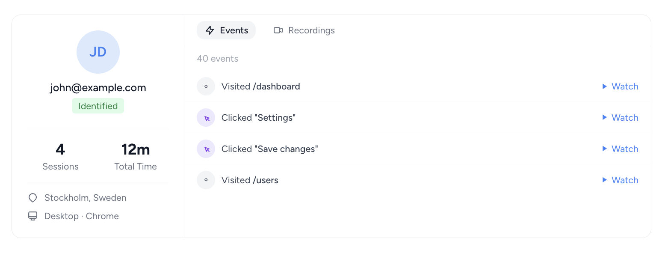Select the john@example.com email text
The image size is (668, 256).
pos(98,88)
